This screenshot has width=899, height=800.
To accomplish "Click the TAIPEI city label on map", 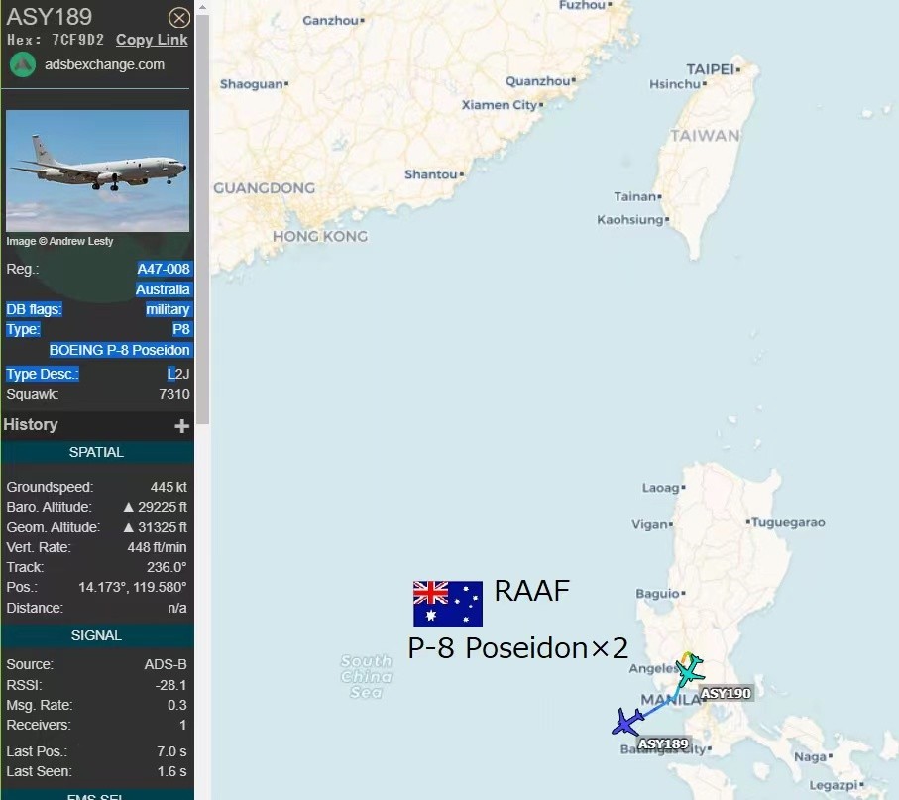I will coord(711,69).
